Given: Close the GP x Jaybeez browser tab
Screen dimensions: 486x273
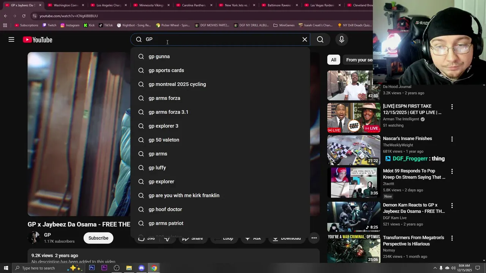Looking at the screenshot, I should tap(40, 5).
